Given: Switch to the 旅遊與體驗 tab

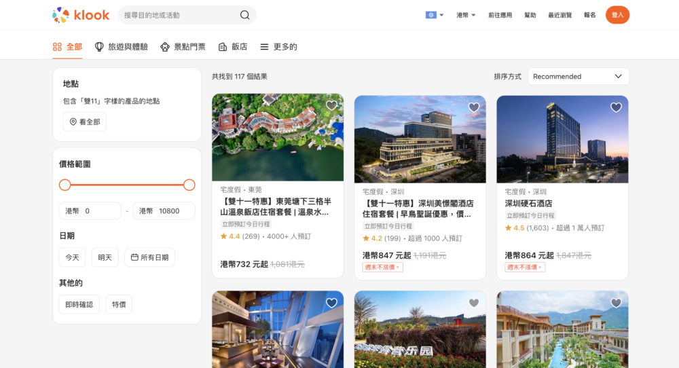Looking at the screenshot, I should tap(121, 47).
